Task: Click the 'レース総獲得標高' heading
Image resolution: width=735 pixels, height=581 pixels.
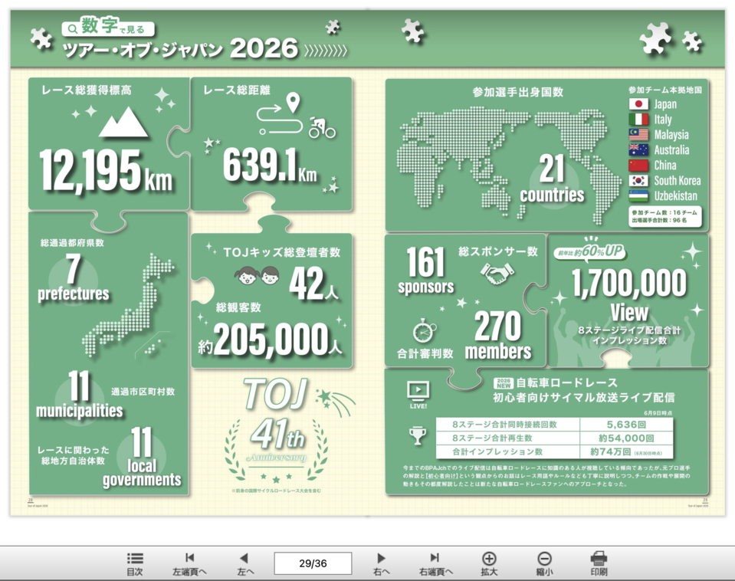Action: (87, 90)
